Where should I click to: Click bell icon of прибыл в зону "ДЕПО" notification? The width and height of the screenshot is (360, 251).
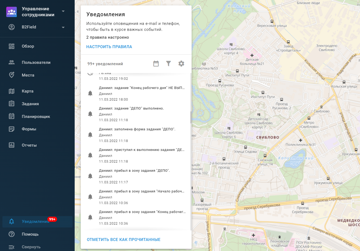(x=90, y=176)
